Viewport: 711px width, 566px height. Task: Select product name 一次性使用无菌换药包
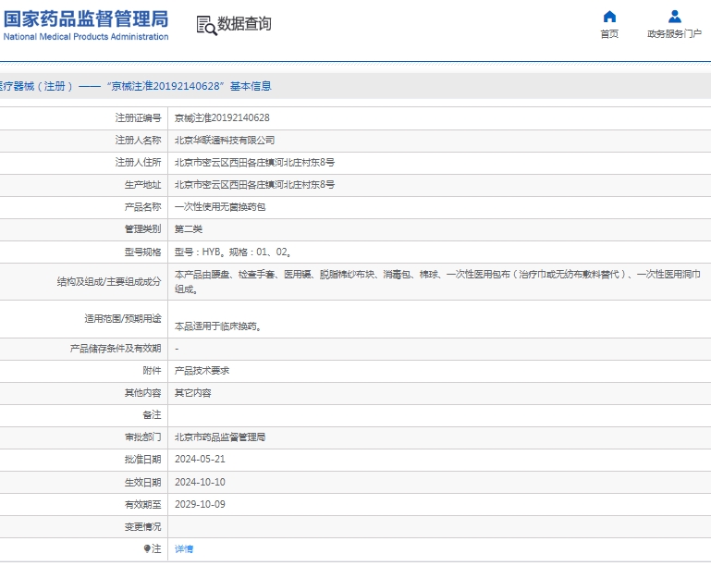[220, 207]
